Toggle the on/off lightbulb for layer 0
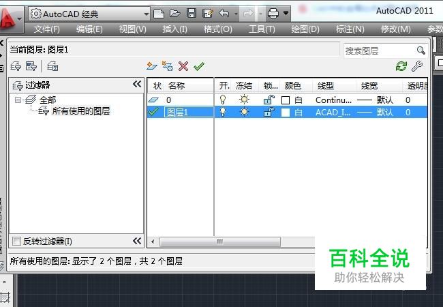Screen dimensions: 443x307 pyautogui.click(x=223, y=100)
